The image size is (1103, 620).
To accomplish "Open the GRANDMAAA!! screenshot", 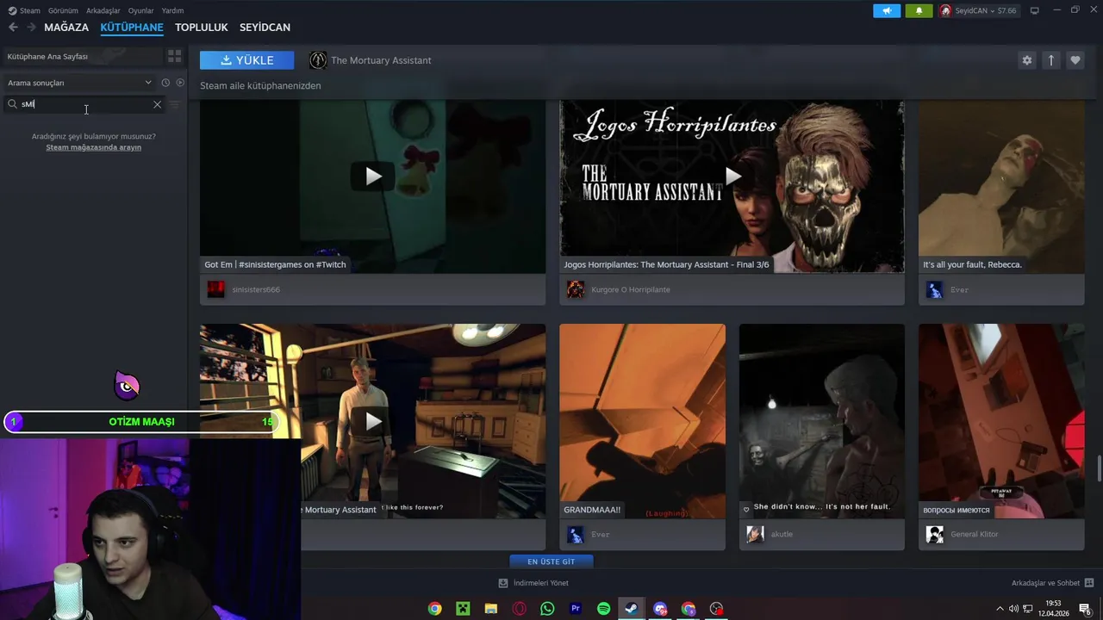I will (642, 421).
